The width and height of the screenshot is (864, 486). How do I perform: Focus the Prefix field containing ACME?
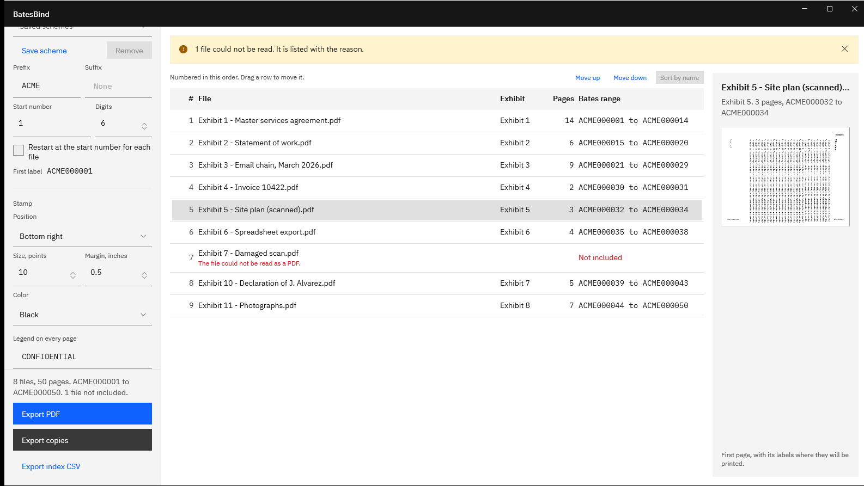point(47,86)
